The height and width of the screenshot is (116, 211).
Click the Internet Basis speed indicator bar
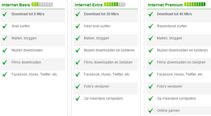pyautogui.click(x=42, y=4)
